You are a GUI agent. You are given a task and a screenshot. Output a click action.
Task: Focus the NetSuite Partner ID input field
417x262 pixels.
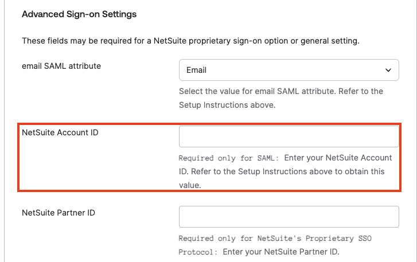[x=289, y=217]
